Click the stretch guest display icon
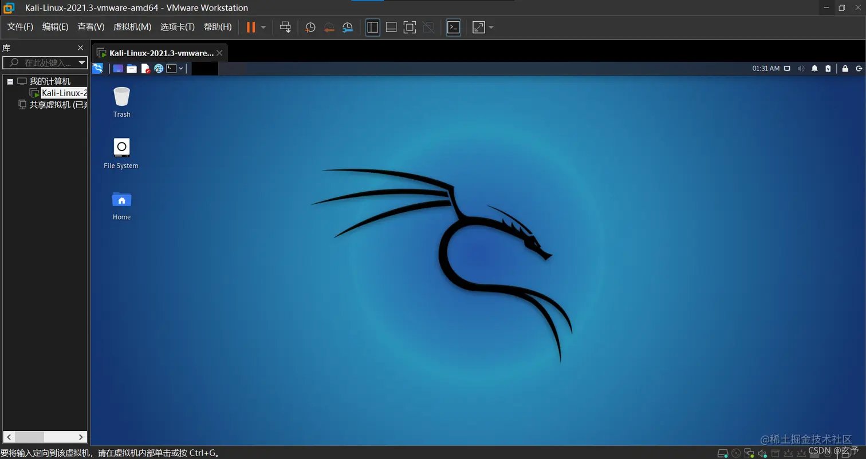 click(x=478, y=27)
